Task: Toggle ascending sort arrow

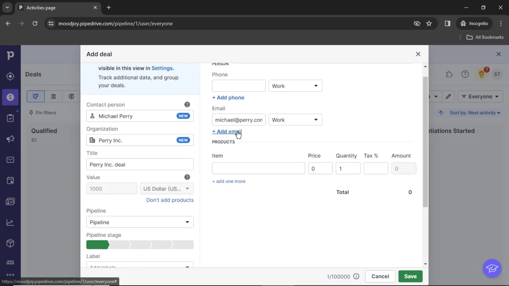Action: pyautogui.click(x=441, y=113)
